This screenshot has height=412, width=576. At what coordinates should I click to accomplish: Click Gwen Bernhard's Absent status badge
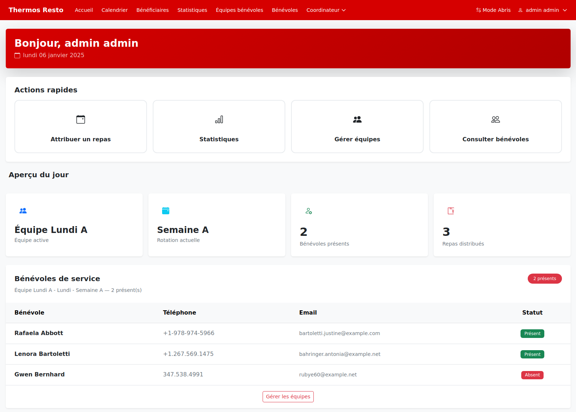[532, 375]
